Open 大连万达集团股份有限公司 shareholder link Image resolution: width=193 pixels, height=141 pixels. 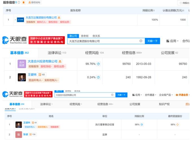tap(41, 17)
